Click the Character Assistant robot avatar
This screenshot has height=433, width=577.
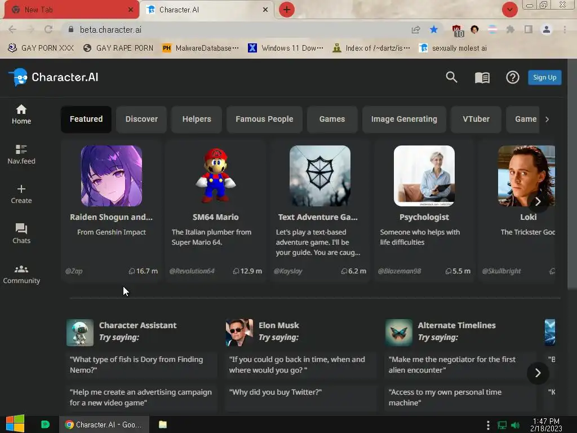[x=80, y=333]
